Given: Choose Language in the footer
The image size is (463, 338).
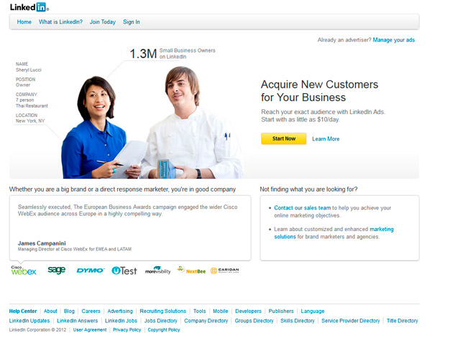Looking at the screenshot, I should click(x=313, y=311).
